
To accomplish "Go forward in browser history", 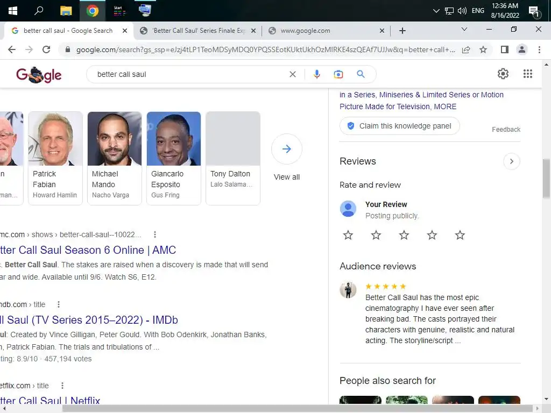I will pos(29,49).
